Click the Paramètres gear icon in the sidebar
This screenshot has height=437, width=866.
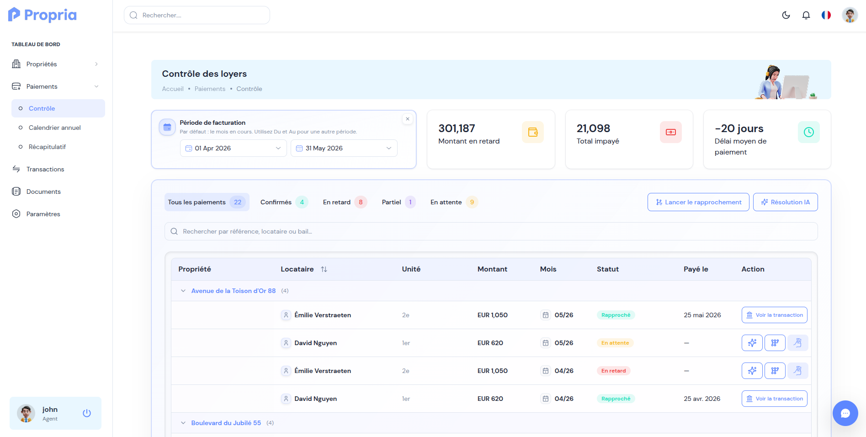[x=16, y=214]
